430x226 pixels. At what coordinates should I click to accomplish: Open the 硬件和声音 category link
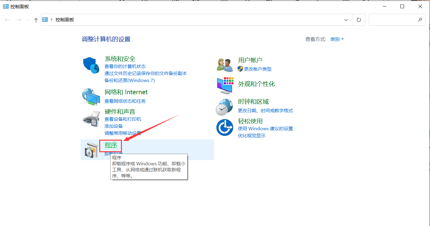click(x=120, y=112)
